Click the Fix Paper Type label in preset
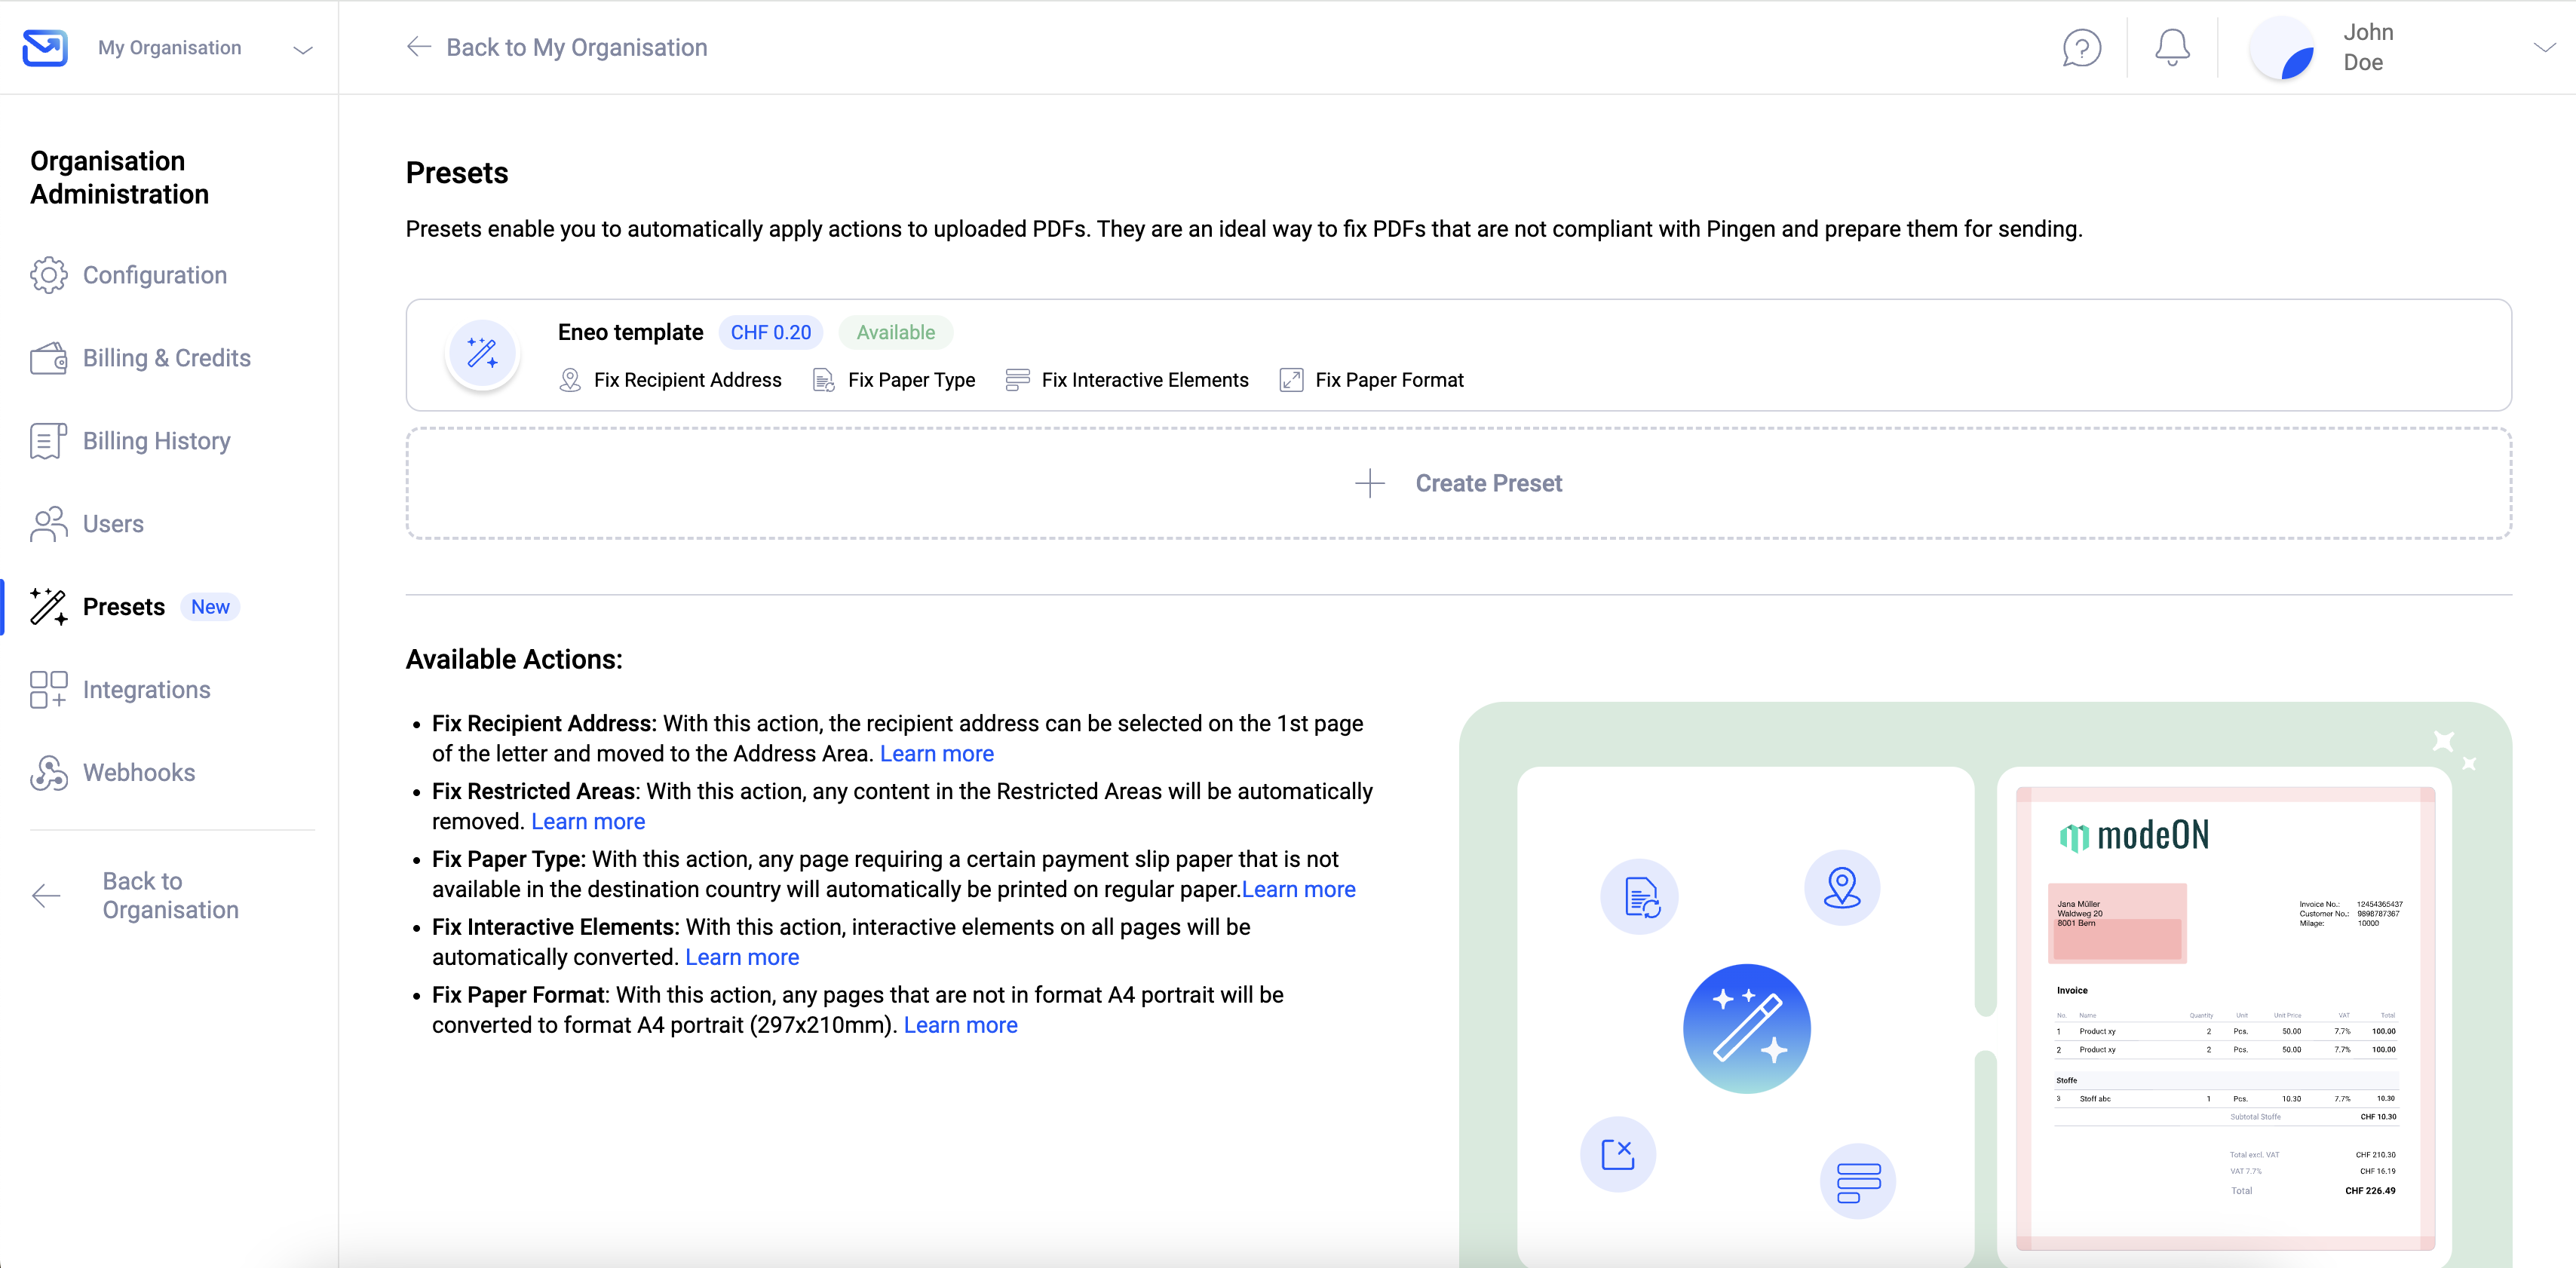The width and height of the screenshot is (2576, 1268). [911, 380]
